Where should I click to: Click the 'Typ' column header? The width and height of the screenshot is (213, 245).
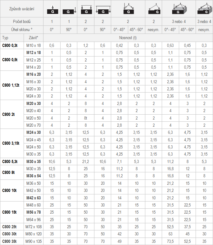pos(12,38)
